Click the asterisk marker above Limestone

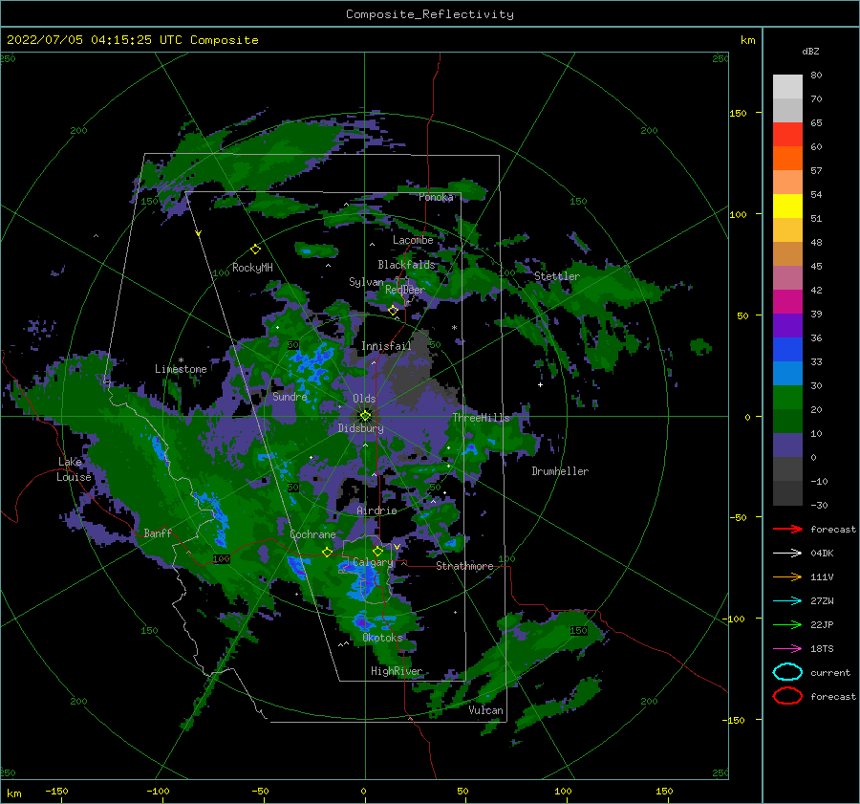[x=181, y=360]
